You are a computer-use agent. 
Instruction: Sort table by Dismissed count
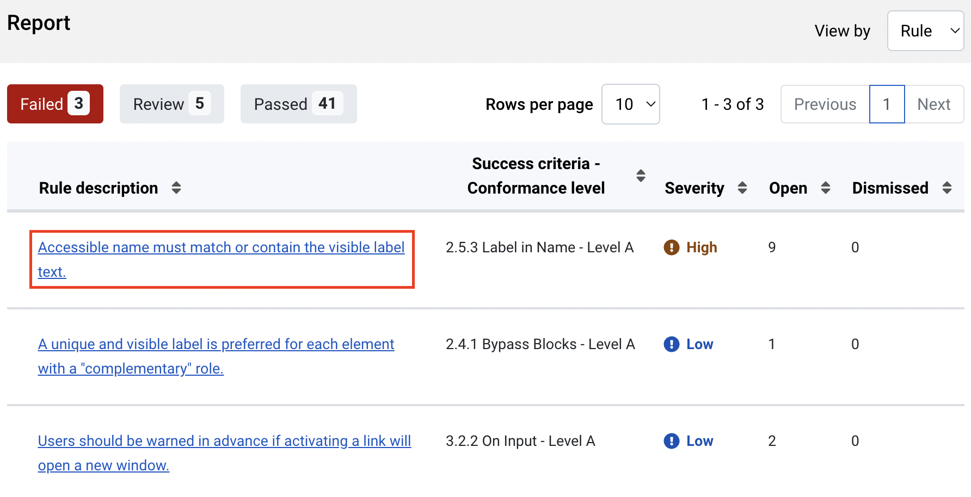click(947, 188)
